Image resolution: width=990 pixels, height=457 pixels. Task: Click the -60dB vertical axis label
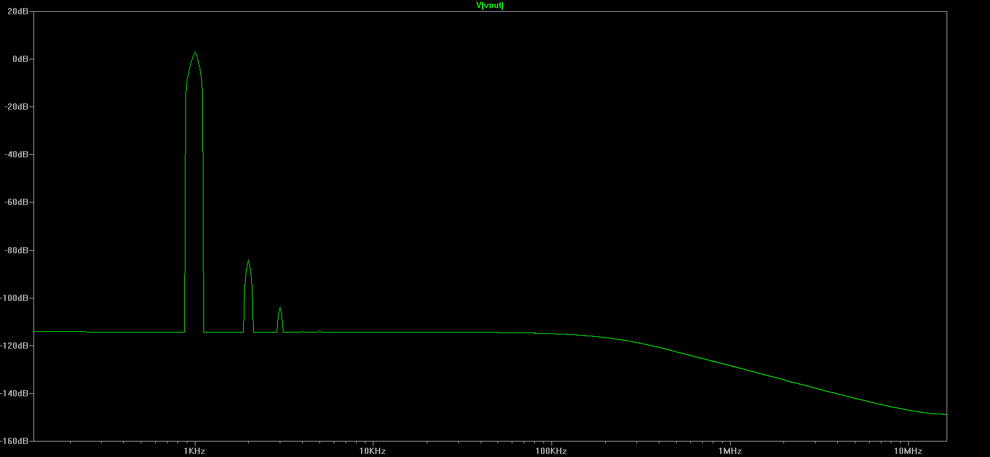17,202
